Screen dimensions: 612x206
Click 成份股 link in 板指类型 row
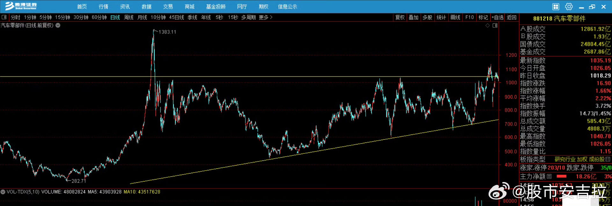point(597,159)
